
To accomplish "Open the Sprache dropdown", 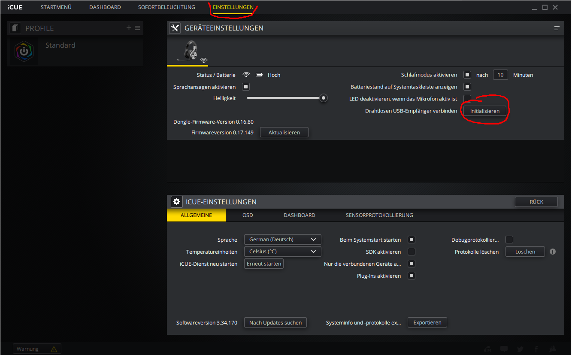I will point(282,240).
